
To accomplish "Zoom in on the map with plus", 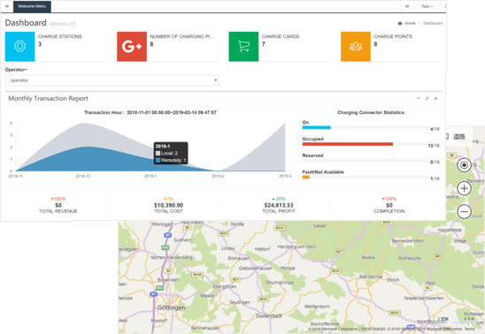I will click(464, 188).
